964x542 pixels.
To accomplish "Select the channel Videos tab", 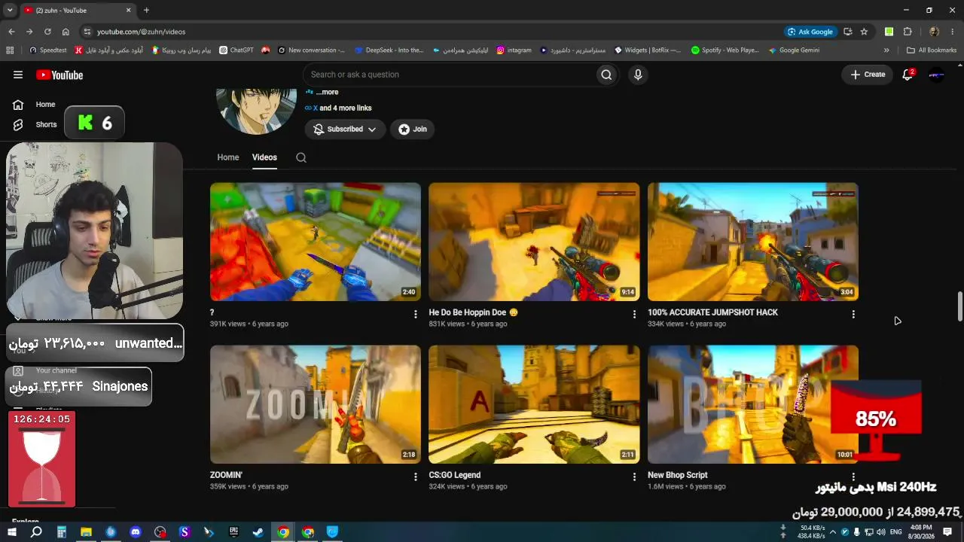I will coord(264,157).
